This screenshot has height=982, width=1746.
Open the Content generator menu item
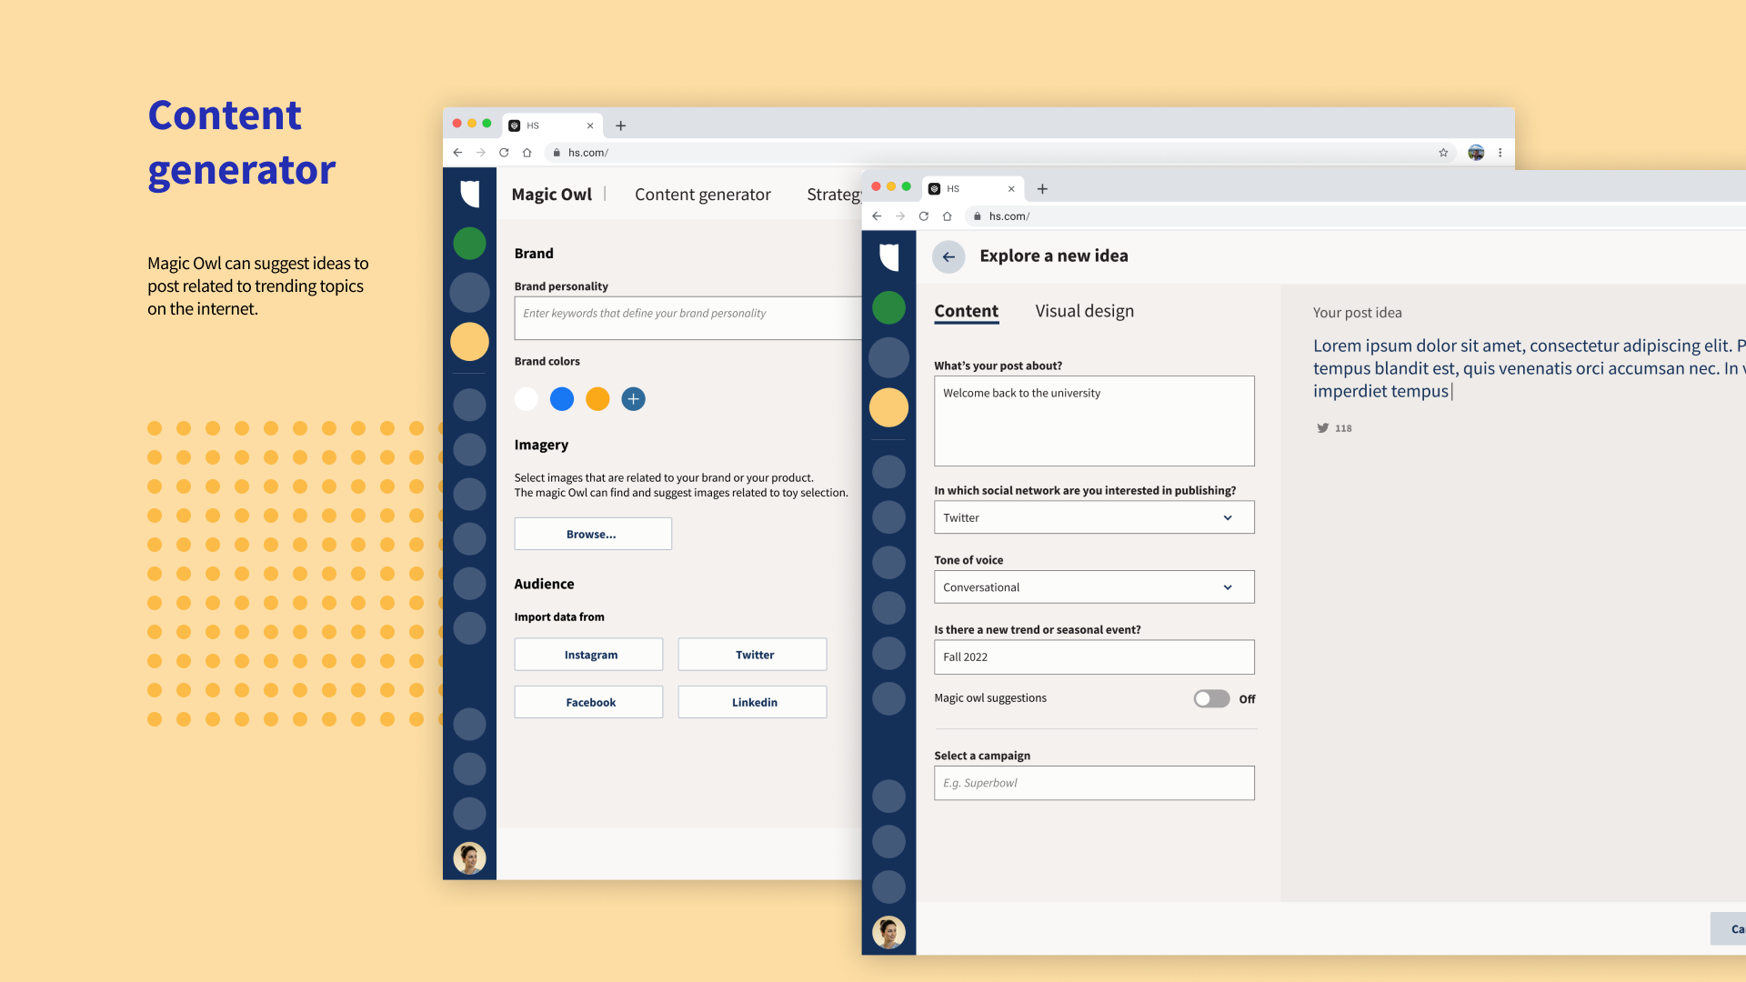pos(702,195)
